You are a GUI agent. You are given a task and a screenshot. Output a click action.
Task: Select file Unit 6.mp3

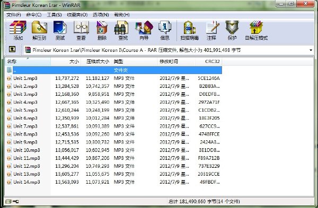coord(25,118)
